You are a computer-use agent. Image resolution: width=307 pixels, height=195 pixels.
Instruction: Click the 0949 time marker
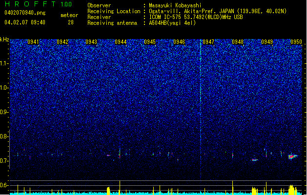267,42
